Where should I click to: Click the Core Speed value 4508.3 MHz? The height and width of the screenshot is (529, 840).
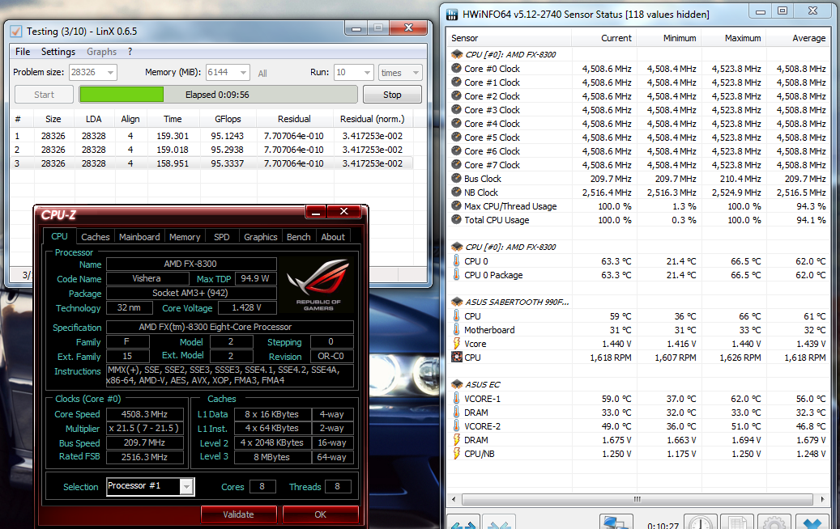coord(145,414)
